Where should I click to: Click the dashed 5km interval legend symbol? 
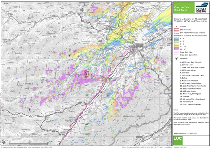(x=176, y=33)
